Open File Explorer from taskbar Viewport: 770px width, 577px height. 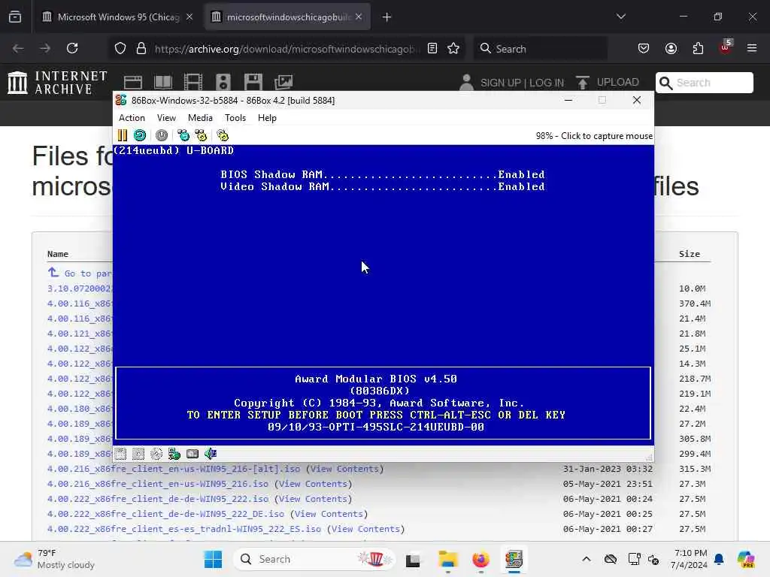pos(448,559)
